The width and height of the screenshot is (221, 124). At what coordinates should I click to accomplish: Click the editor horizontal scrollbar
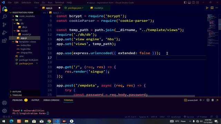[125, 96]
